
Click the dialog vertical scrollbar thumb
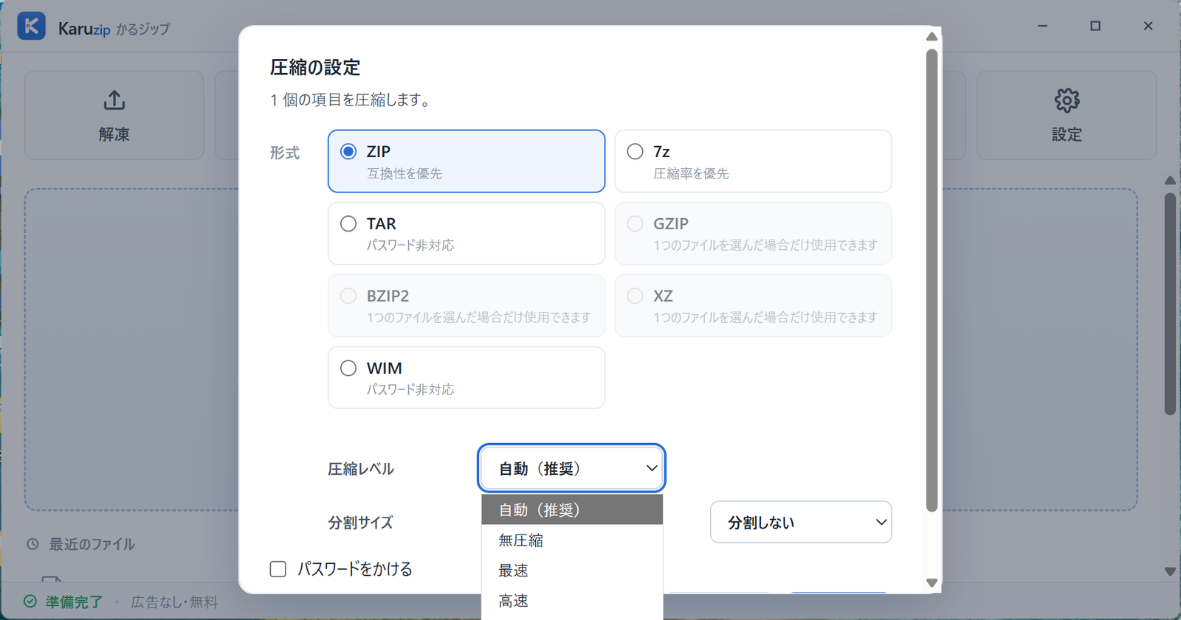(x=932, y=280)
